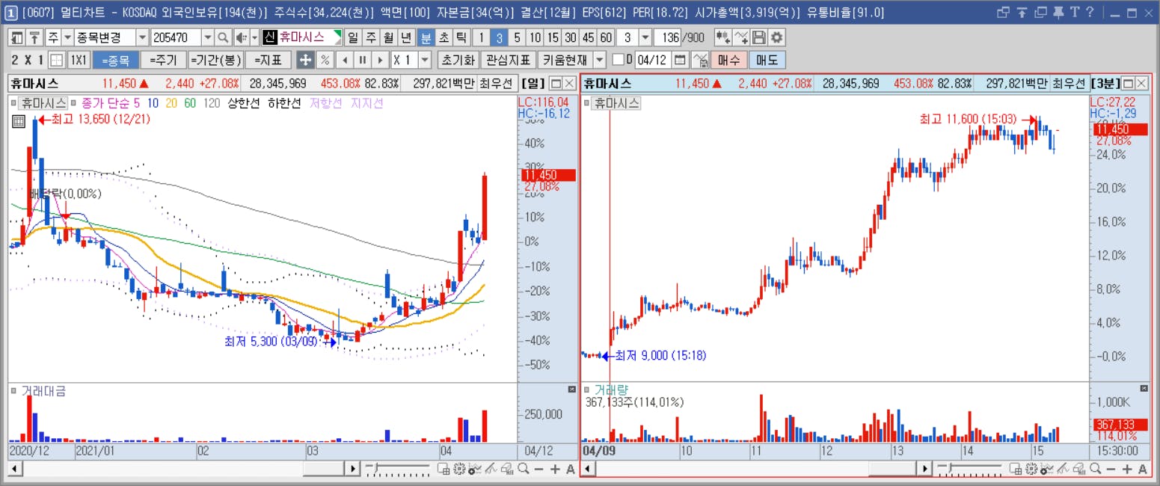Click the A text icon under 3-minute chart
This screenshot has width=1160, height=486.
(1142, 469)
